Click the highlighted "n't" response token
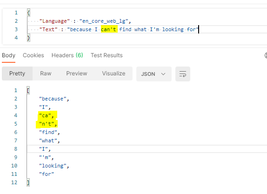This screenshot has height=194, width=267. click(47, 124)
